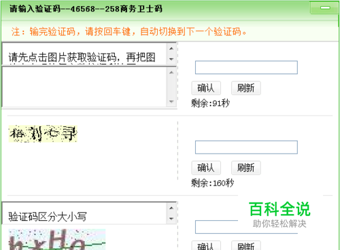Click the text 验证码区分大小写
This screenshot has height=250, width=340.
(48, 217)
